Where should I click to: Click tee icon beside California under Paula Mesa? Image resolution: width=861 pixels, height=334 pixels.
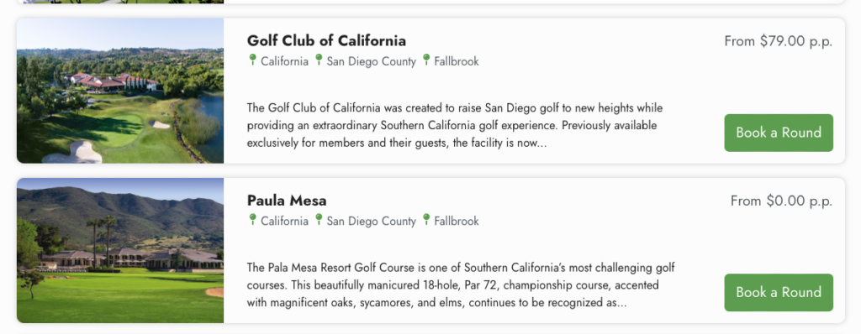pyautogui.click(x=252, y=219)
